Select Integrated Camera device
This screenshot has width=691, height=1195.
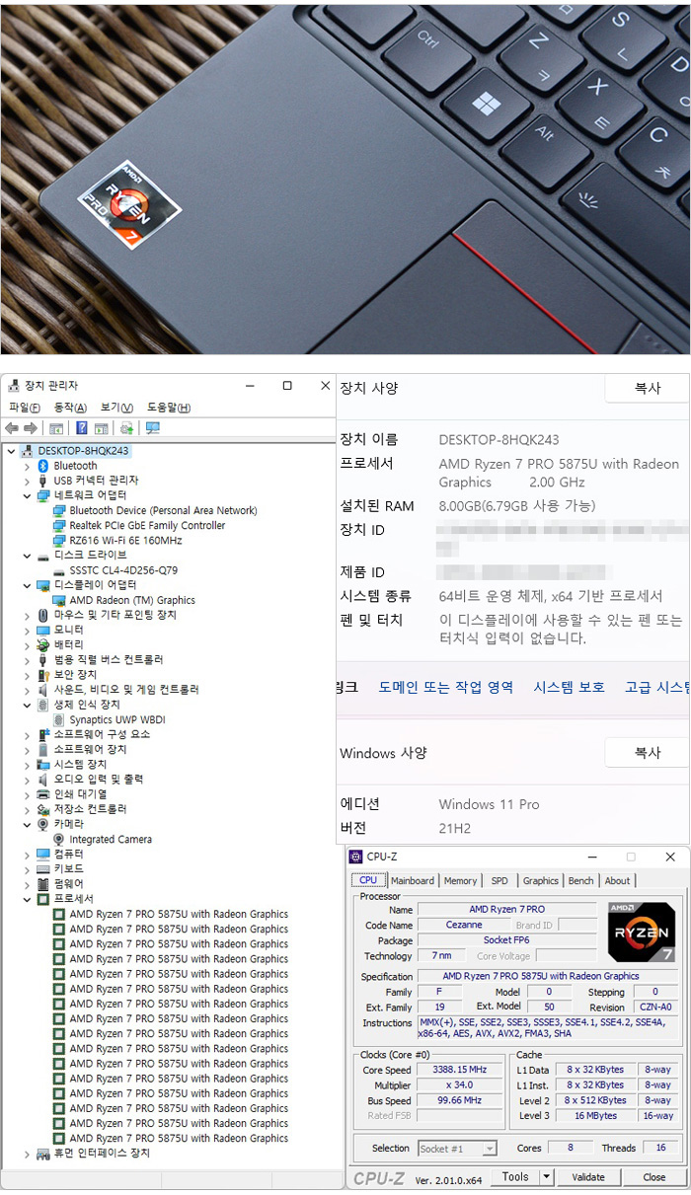[111, 839]
